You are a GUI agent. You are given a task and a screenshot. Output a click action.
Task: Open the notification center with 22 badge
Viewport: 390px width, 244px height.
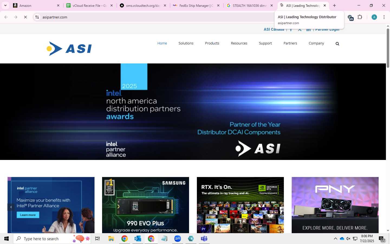[x=382, y=239]
